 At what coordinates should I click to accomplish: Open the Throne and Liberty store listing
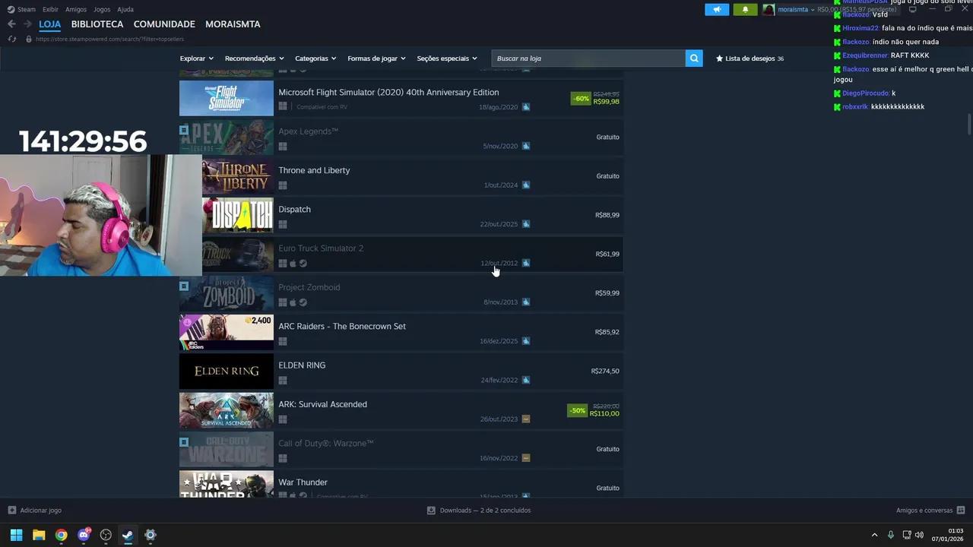[x=401, y=176]
